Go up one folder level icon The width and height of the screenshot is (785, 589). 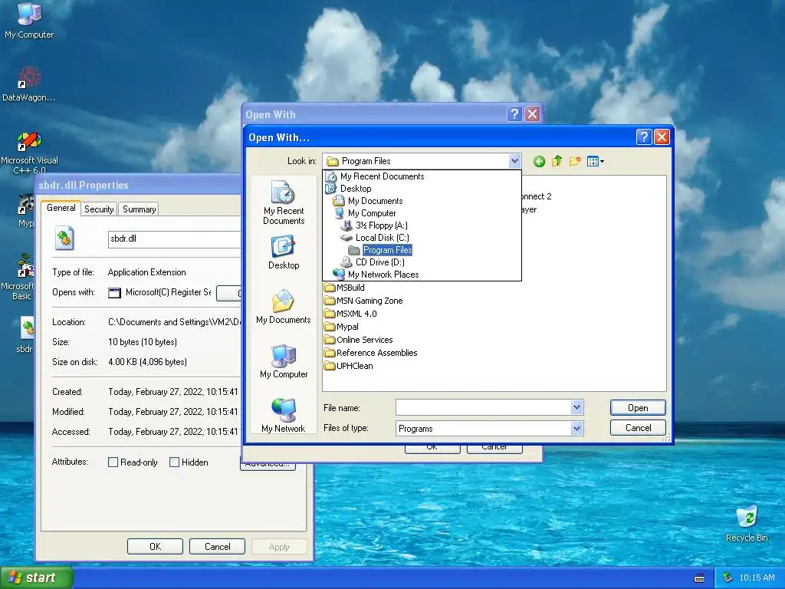[x=557, y=161]
